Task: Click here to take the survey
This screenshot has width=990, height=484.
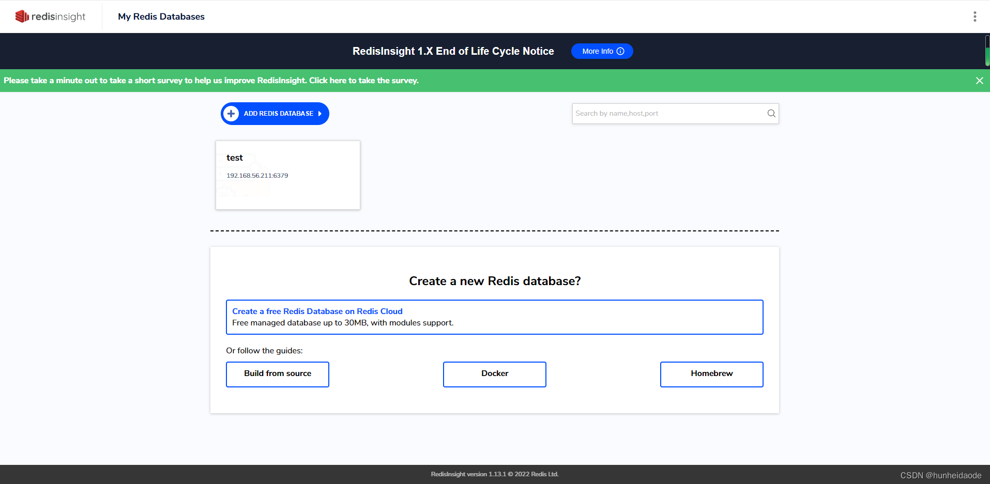Action: coord(363,81)
